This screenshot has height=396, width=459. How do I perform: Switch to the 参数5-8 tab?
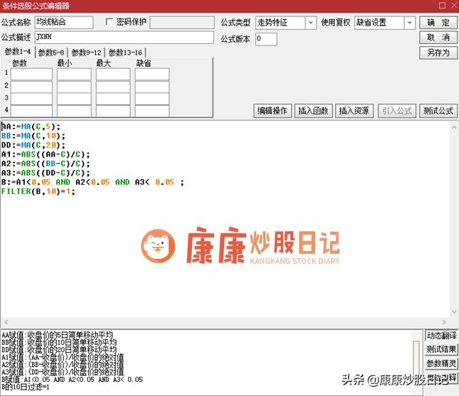[51, 53]
